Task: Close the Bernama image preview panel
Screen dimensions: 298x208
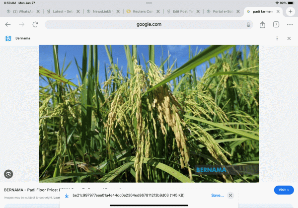Action: pos(289,38)
